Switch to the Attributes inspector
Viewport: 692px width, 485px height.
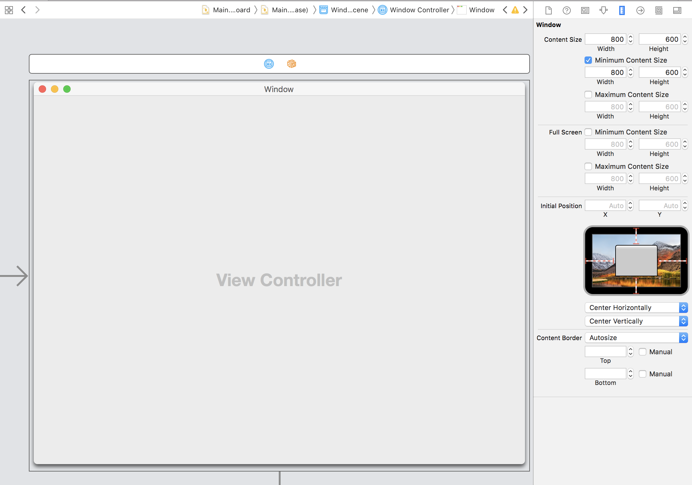tap(604, 10)
